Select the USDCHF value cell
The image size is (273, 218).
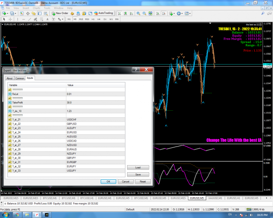[x=95, y=119]
